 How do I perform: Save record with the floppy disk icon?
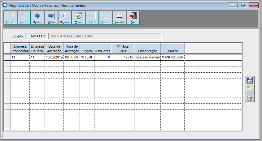click(250, 80)
